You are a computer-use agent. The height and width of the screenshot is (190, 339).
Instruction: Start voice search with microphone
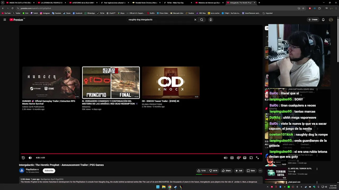tap(211, 20)
